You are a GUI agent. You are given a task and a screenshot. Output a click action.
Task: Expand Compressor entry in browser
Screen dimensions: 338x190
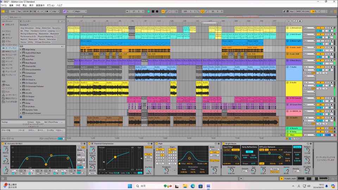click(x=21, y=73)
